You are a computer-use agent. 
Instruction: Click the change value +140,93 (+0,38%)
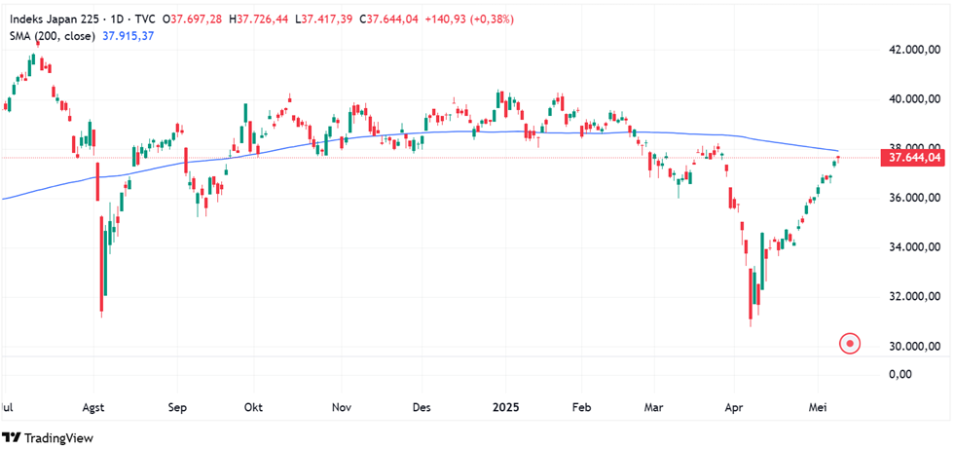click(469, 19)
